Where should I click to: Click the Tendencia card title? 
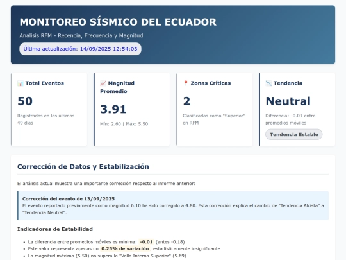click(288, 83)
